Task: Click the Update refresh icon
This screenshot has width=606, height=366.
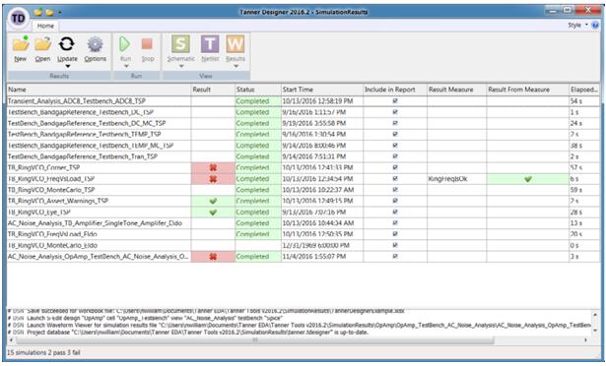Action: pos(67,43)
